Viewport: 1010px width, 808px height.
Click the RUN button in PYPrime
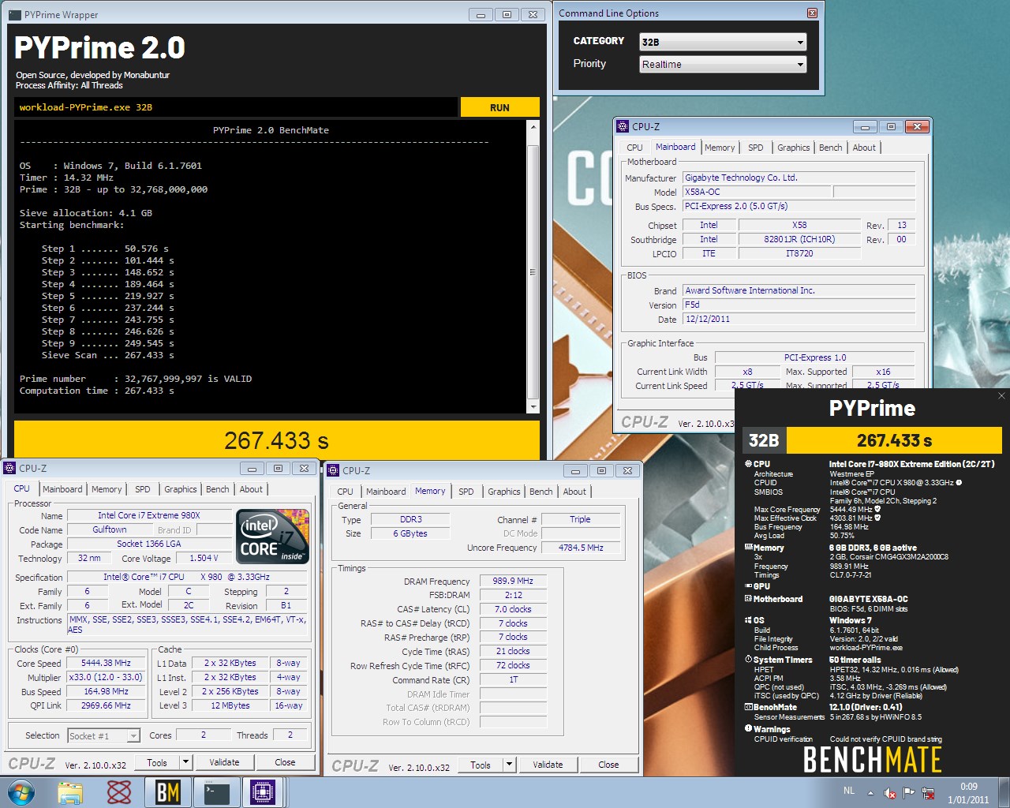point(499,107)
